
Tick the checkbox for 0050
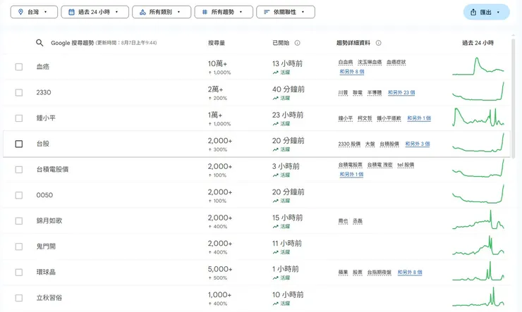tap(19, 195)
